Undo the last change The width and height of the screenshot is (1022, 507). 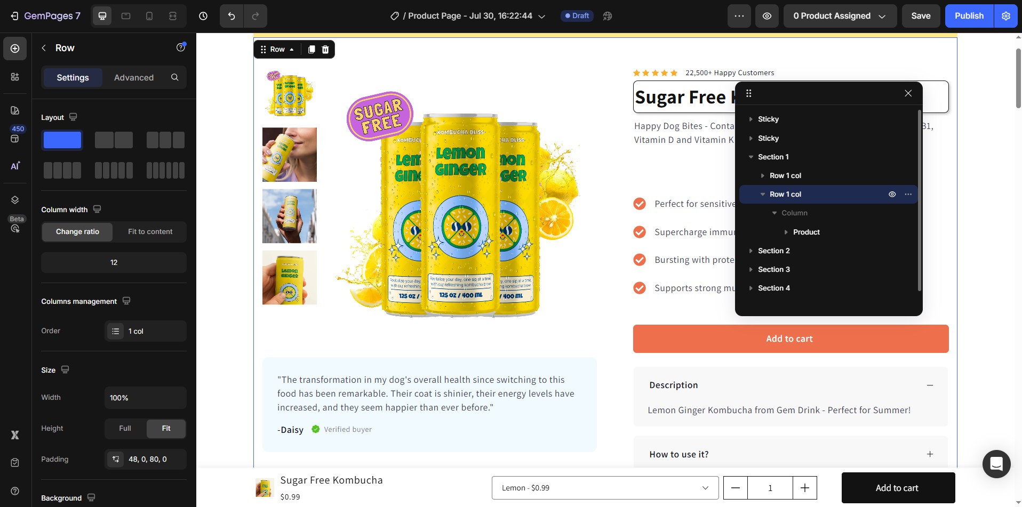(231, 16)
